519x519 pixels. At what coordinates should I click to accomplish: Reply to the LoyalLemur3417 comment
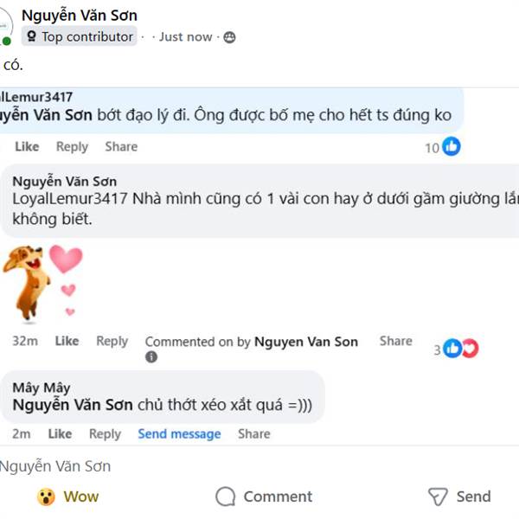click(72, 147)
